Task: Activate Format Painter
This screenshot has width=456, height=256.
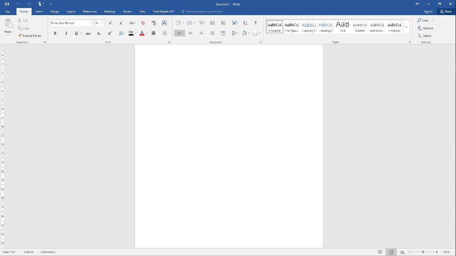Action: 30,36
